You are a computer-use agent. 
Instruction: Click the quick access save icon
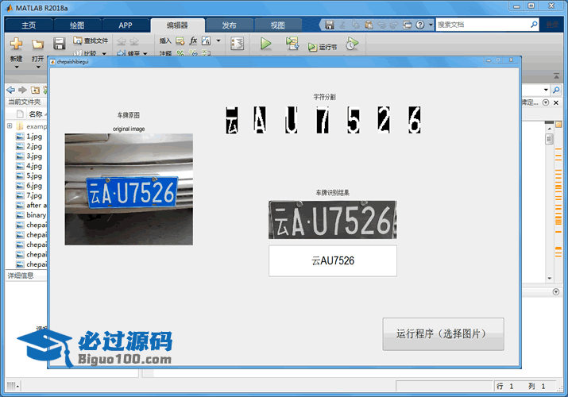click(x=329, y=25)
